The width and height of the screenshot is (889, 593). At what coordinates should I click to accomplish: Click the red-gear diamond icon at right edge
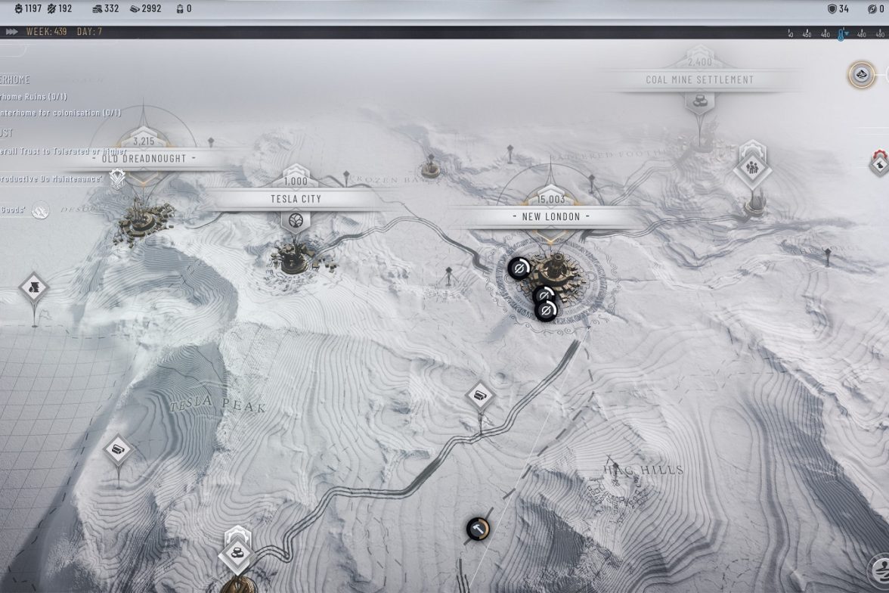pos(880,163)
